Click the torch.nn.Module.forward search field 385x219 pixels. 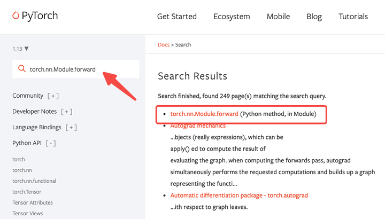[x=75, y=69]
